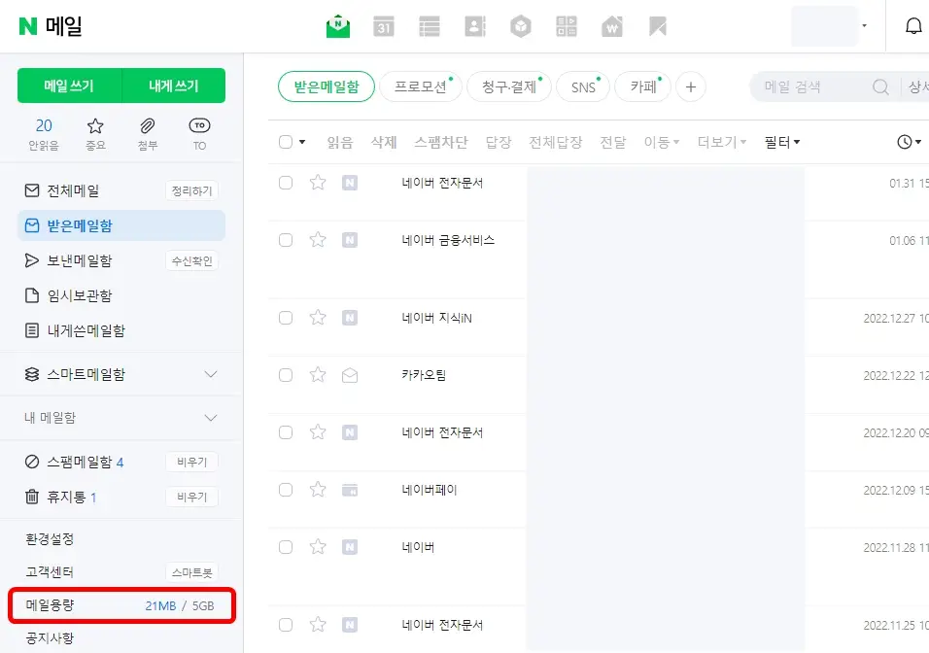
Task: Switch to the SNS mail tab
Action: 582,86
